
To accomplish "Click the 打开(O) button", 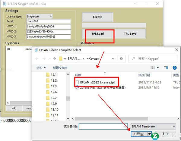I will 139,134.
